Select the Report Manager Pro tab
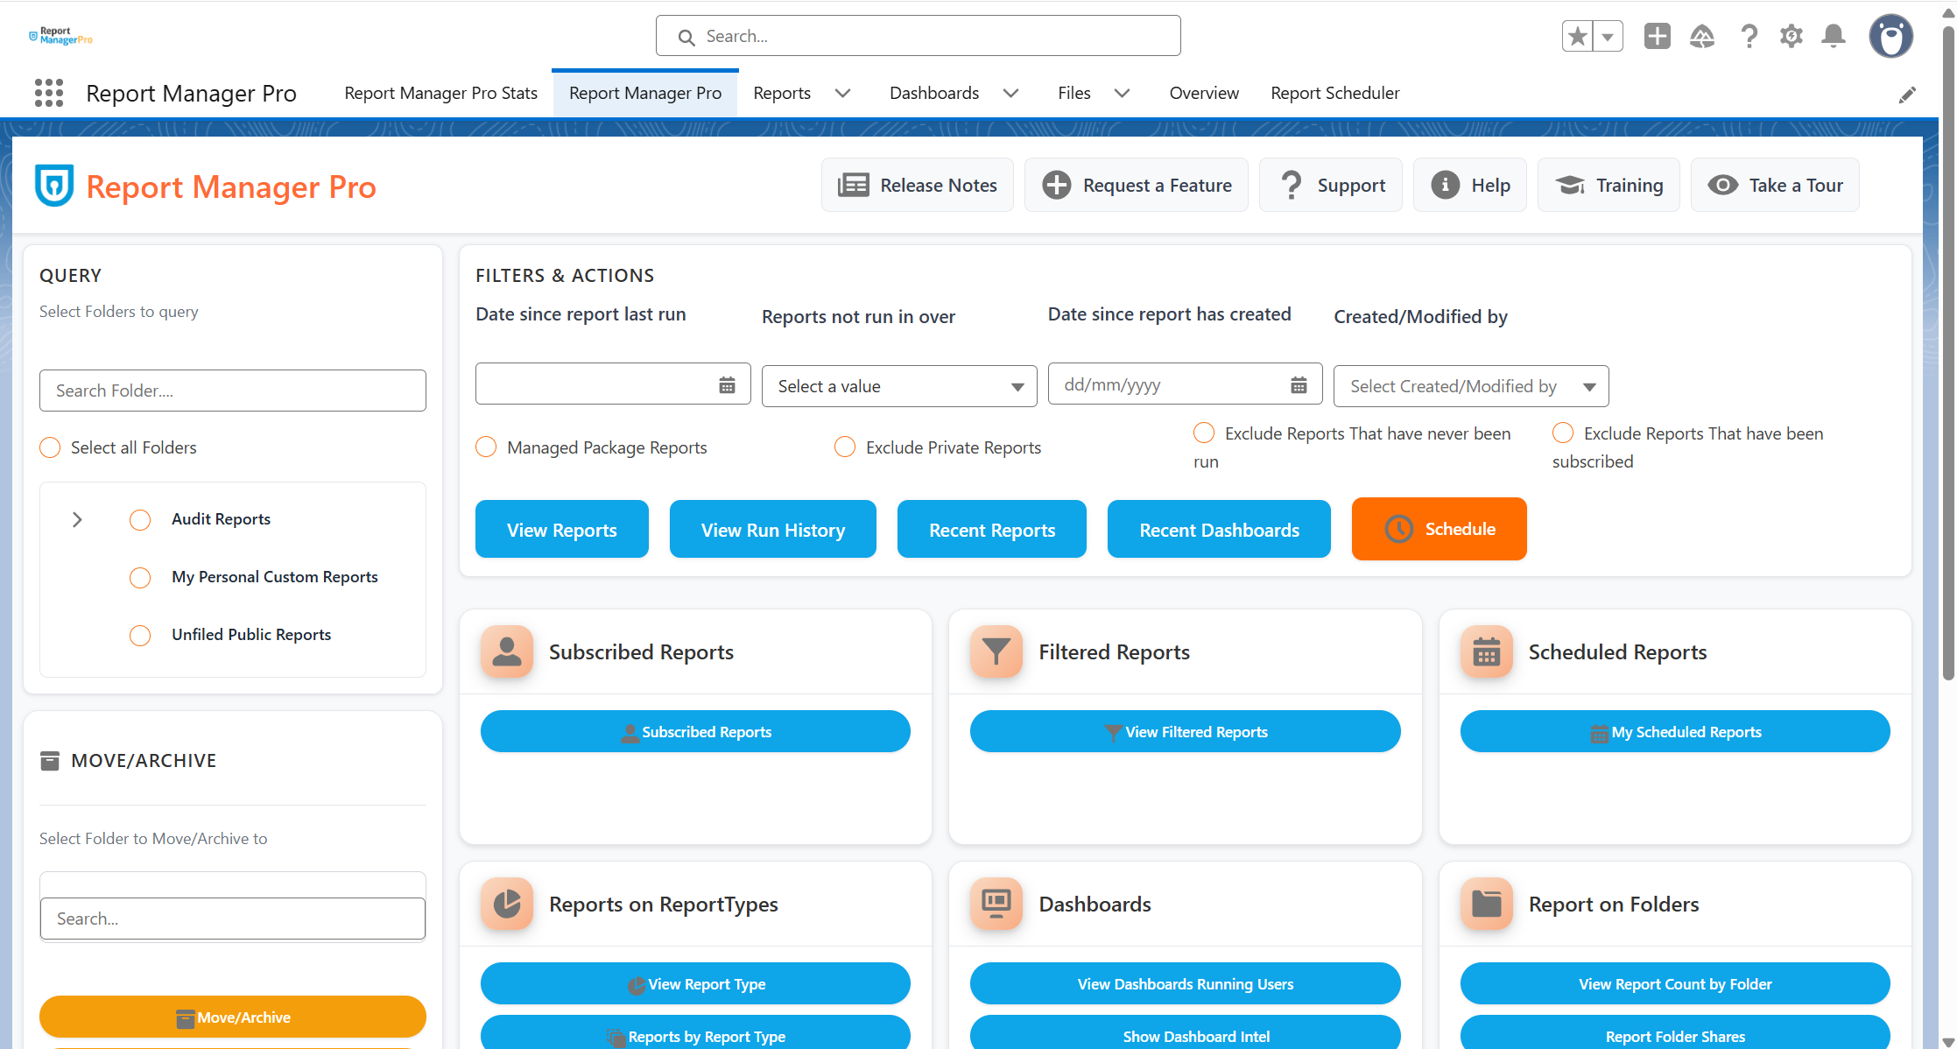This screenshot has width=1957, height=1049. tap(645, 93)
